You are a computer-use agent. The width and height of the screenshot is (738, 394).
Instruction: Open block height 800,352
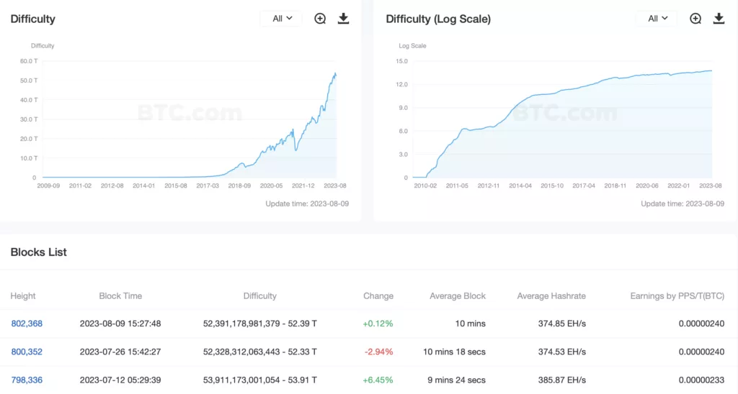27,352
